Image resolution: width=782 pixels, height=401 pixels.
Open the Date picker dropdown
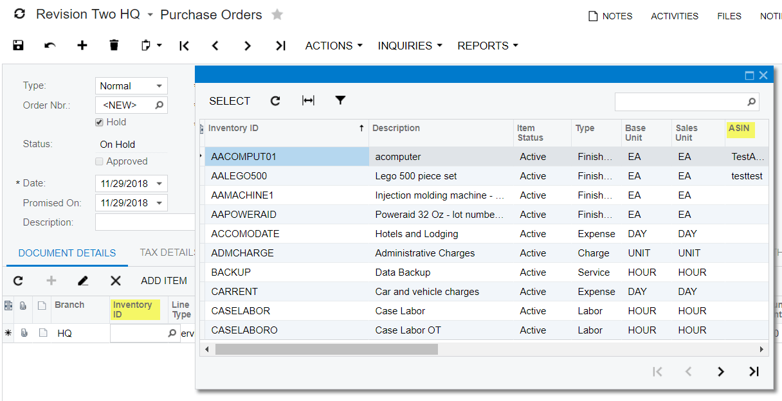[x=159, y=184]
